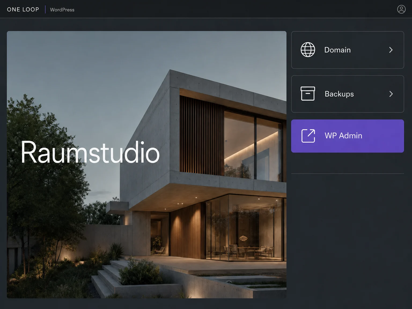Expand the Backups card chevron arrow
Screen dimensions: 412x309
point(391,94)
